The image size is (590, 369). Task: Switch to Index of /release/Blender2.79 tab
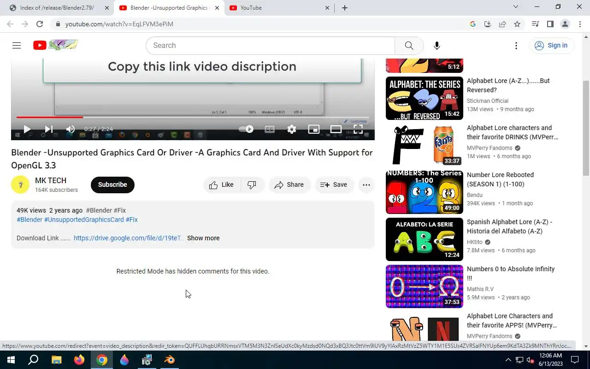[57, 8]
